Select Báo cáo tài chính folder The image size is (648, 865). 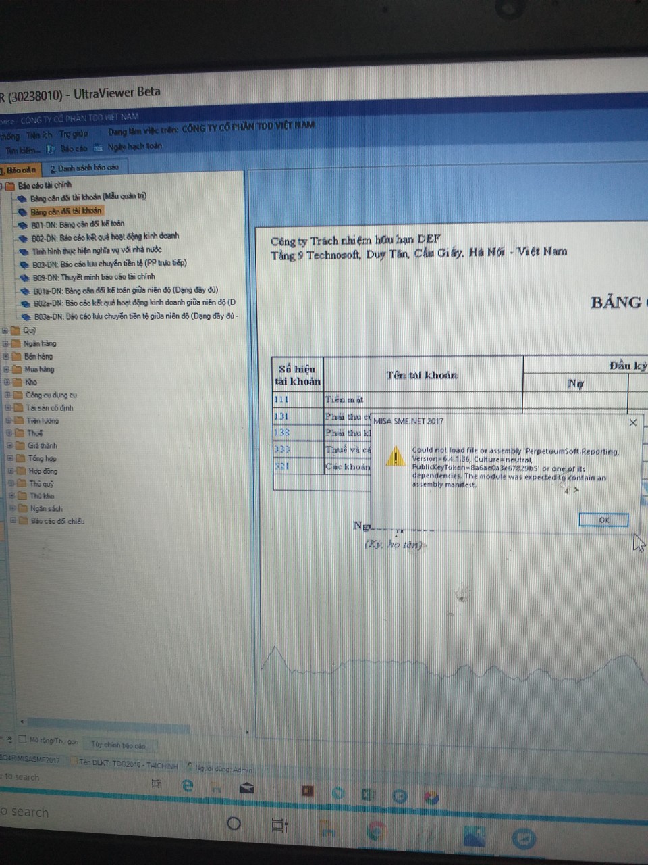45,185
